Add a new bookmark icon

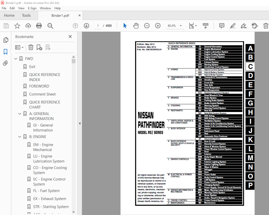[x=39, y=47]
